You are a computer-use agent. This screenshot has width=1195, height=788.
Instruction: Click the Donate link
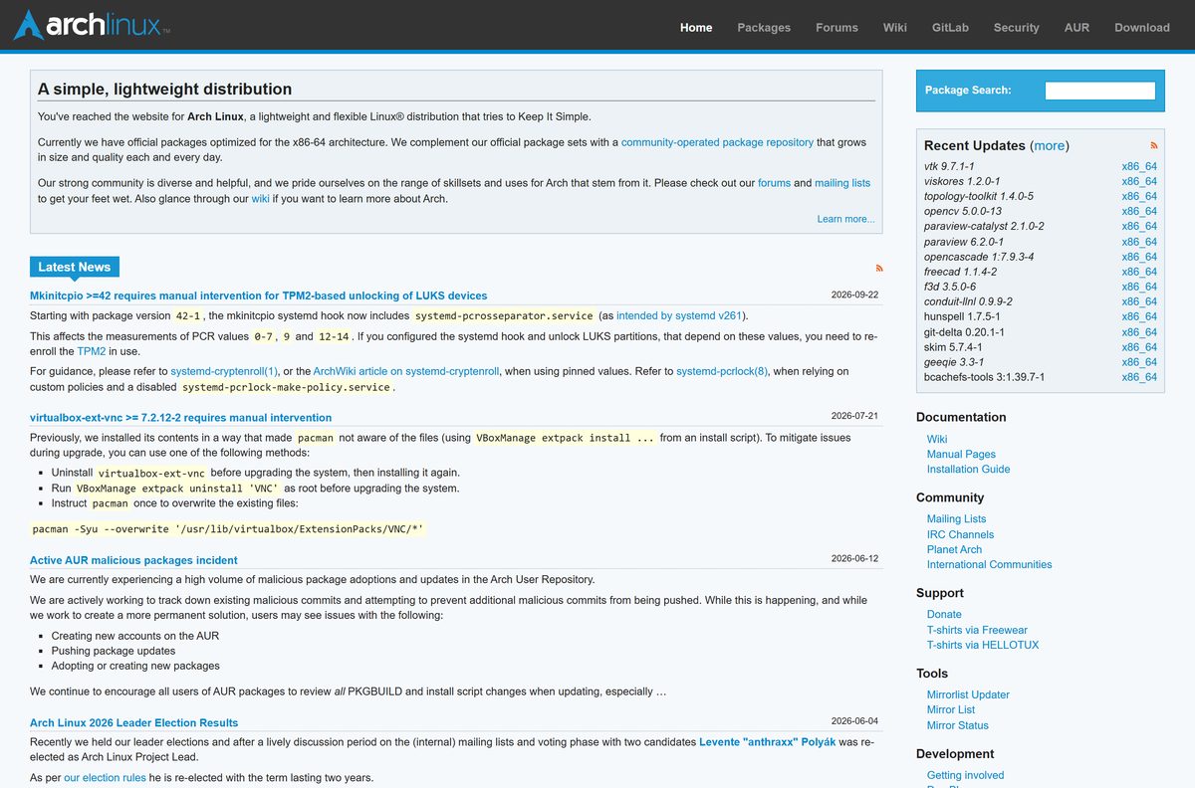click(944, 615)
